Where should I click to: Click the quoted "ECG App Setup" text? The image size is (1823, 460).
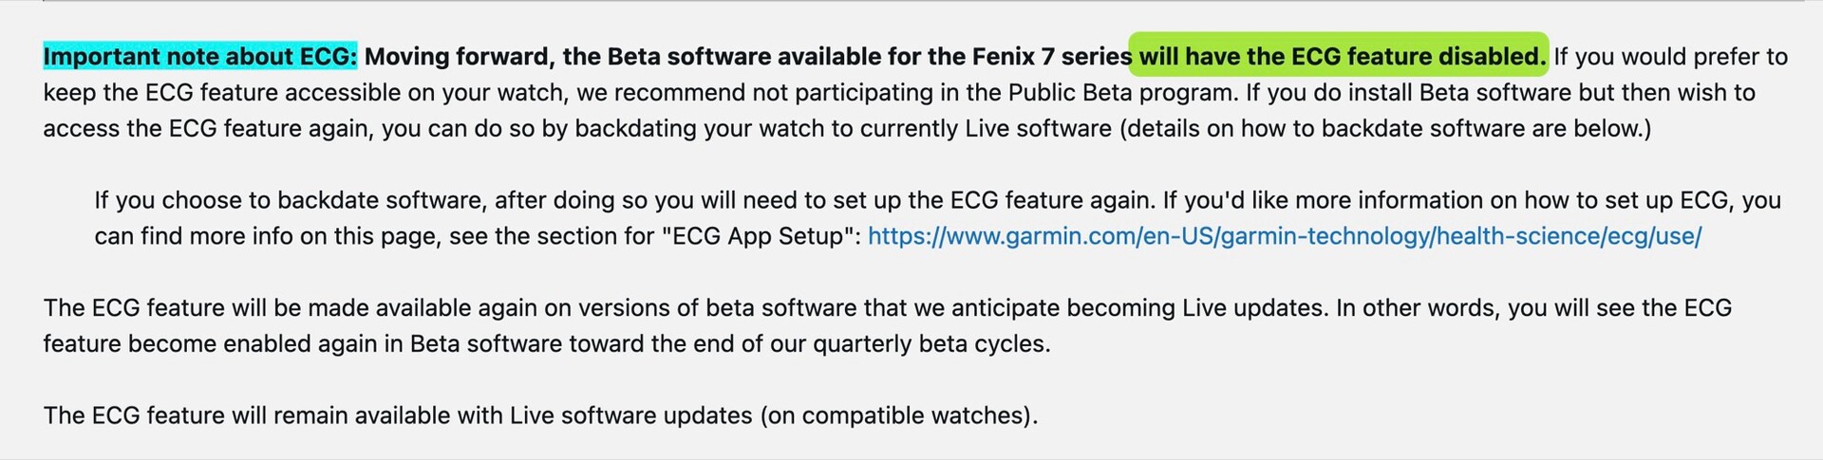(757, 236)
